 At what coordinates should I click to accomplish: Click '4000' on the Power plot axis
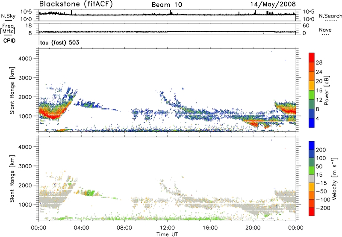point(25,59)
